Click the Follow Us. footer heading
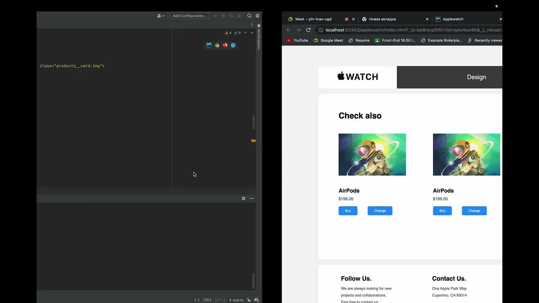 [x=356, y=279]
